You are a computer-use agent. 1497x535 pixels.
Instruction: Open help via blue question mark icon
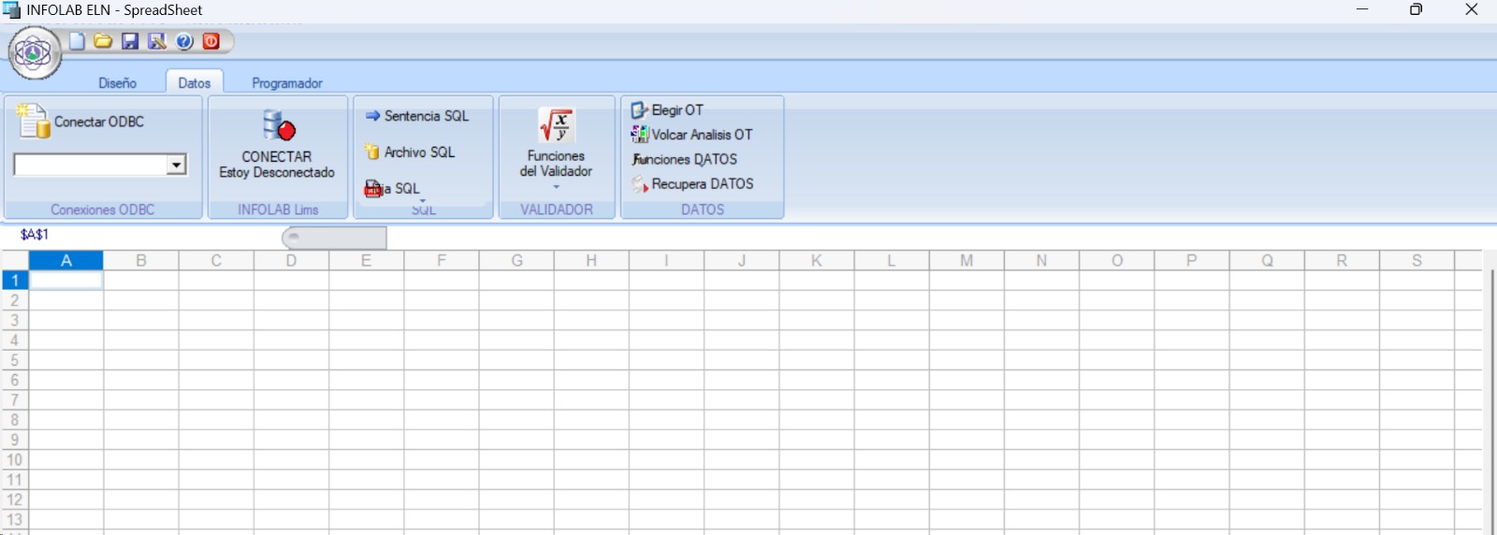184,41
